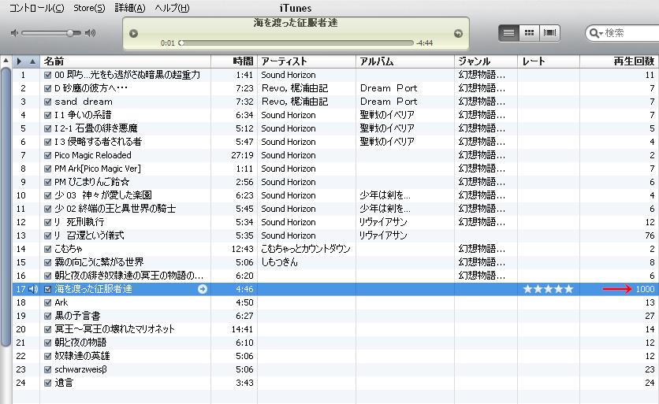Select the track D 砂塵の彼方へ･･･
The image size is (659, 404).
tap(91, 88)
